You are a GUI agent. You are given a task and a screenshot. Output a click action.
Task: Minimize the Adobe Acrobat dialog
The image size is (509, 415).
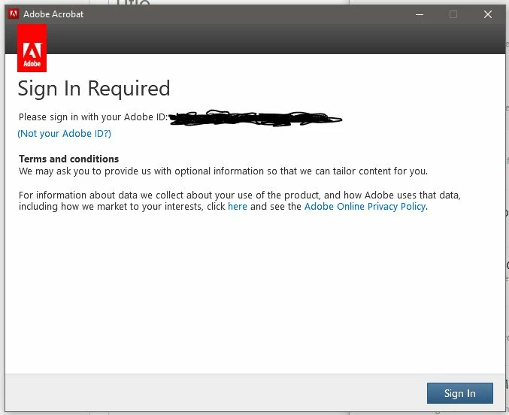pyautogui.click(x=420, y=14)
